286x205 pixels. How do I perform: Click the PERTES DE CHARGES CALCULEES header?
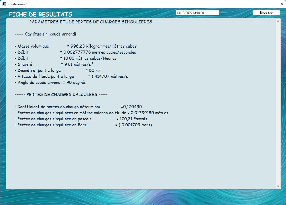coord(61,94)
